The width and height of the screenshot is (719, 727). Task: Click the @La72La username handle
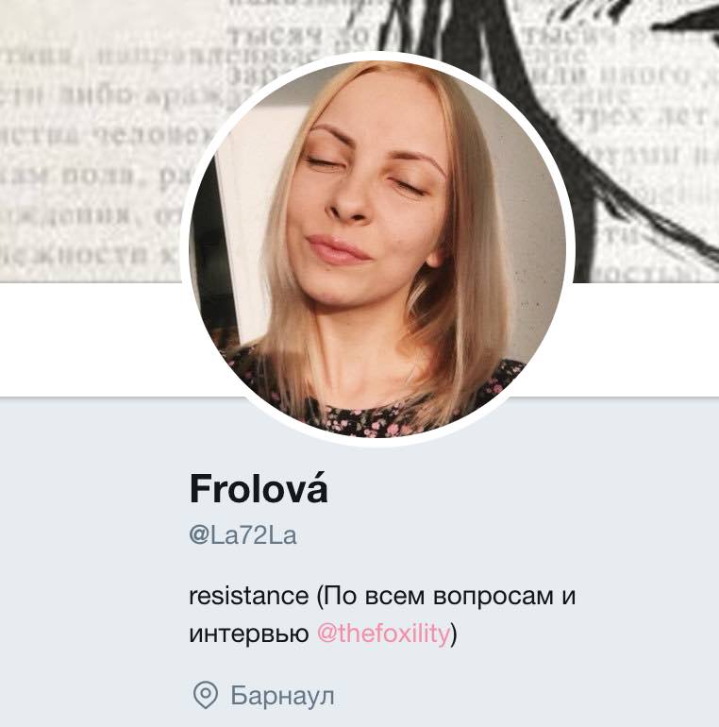pos(242,535)
